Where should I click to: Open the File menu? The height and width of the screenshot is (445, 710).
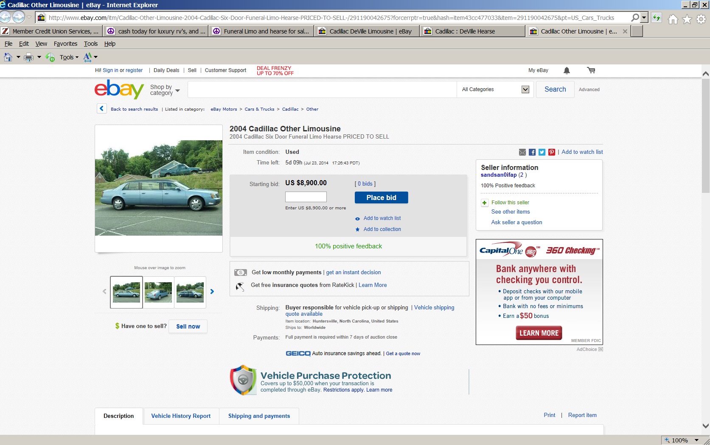coord(8,44)
